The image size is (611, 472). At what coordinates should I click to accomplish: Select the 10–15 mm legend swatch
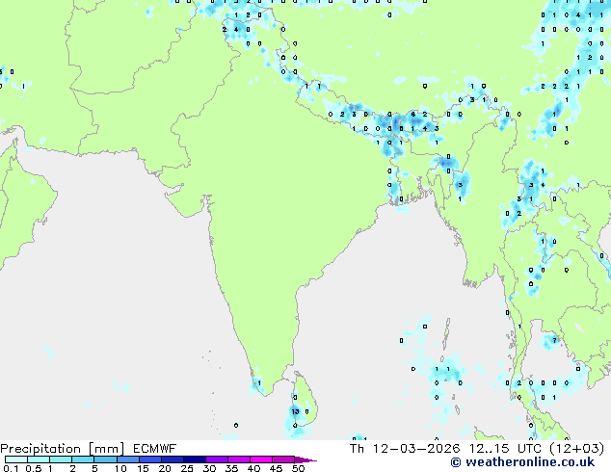pos(128,459)
